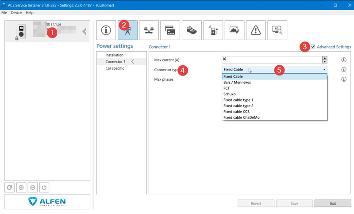Open the Power settings pylon icon
The height and width of the screenshot is (214, 354).
coord(127,30)
